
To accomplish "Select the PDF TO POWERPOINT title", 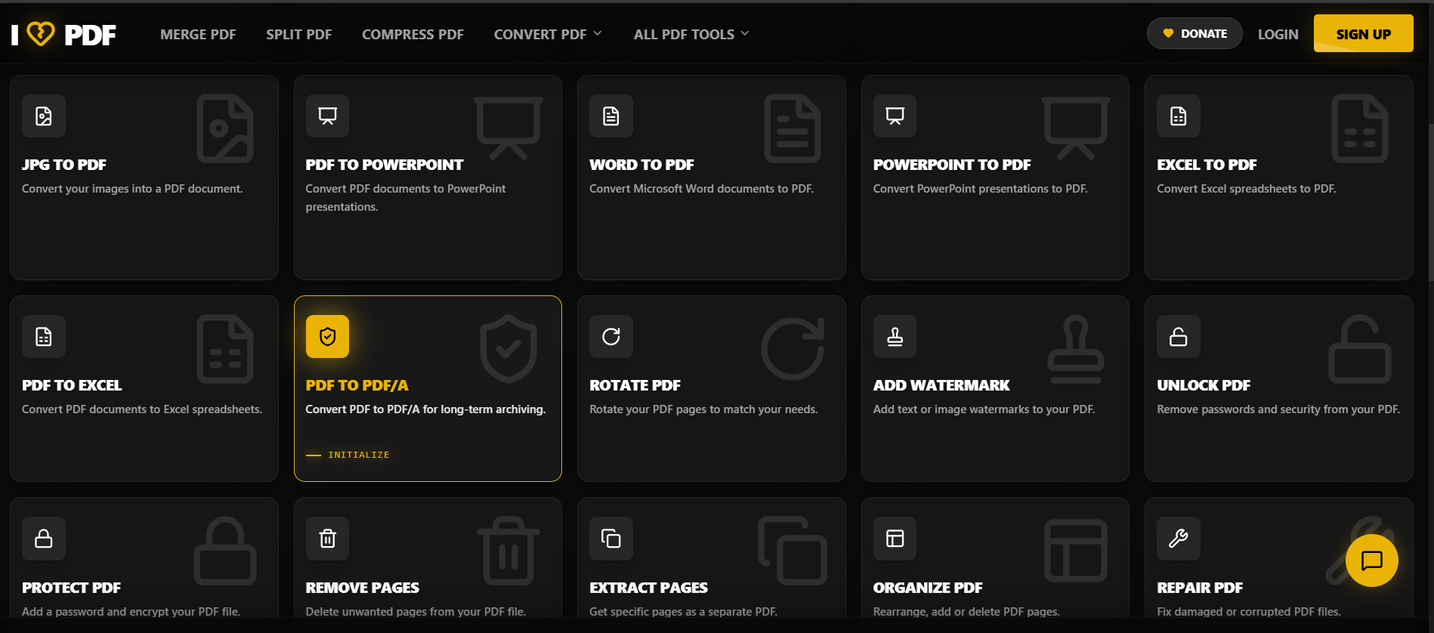I will click(385, 165).
